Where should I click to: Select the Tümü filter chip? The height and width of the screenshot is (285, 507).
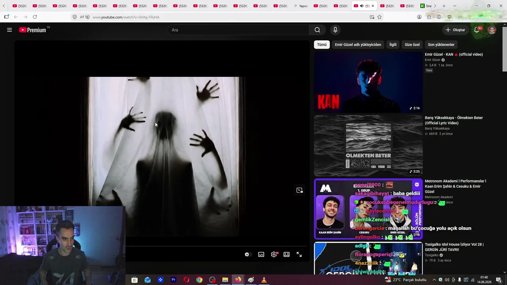pyautogui.click(x=322, y=45)
